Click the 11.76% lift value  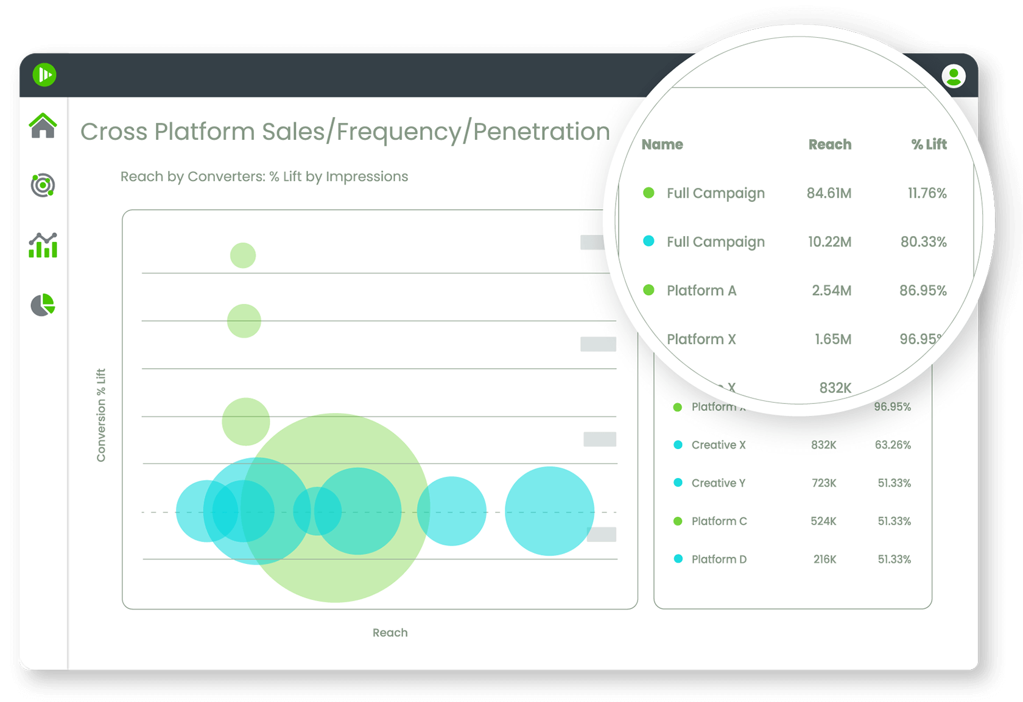click(x=927, y=193)
